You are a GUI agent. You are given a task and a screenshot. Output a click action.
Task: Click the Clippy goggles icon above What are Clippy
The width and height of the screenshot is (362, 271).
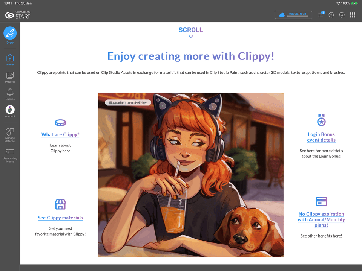(60, 123)
